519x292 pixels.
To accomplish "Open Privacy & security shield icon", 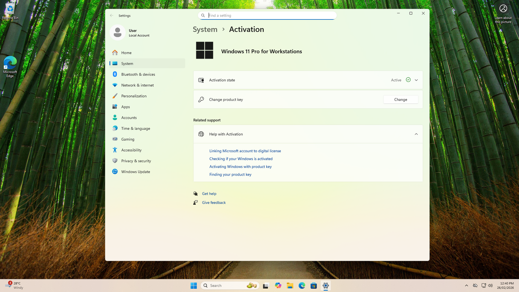I will pyautogui.click(x=115, y=161).
